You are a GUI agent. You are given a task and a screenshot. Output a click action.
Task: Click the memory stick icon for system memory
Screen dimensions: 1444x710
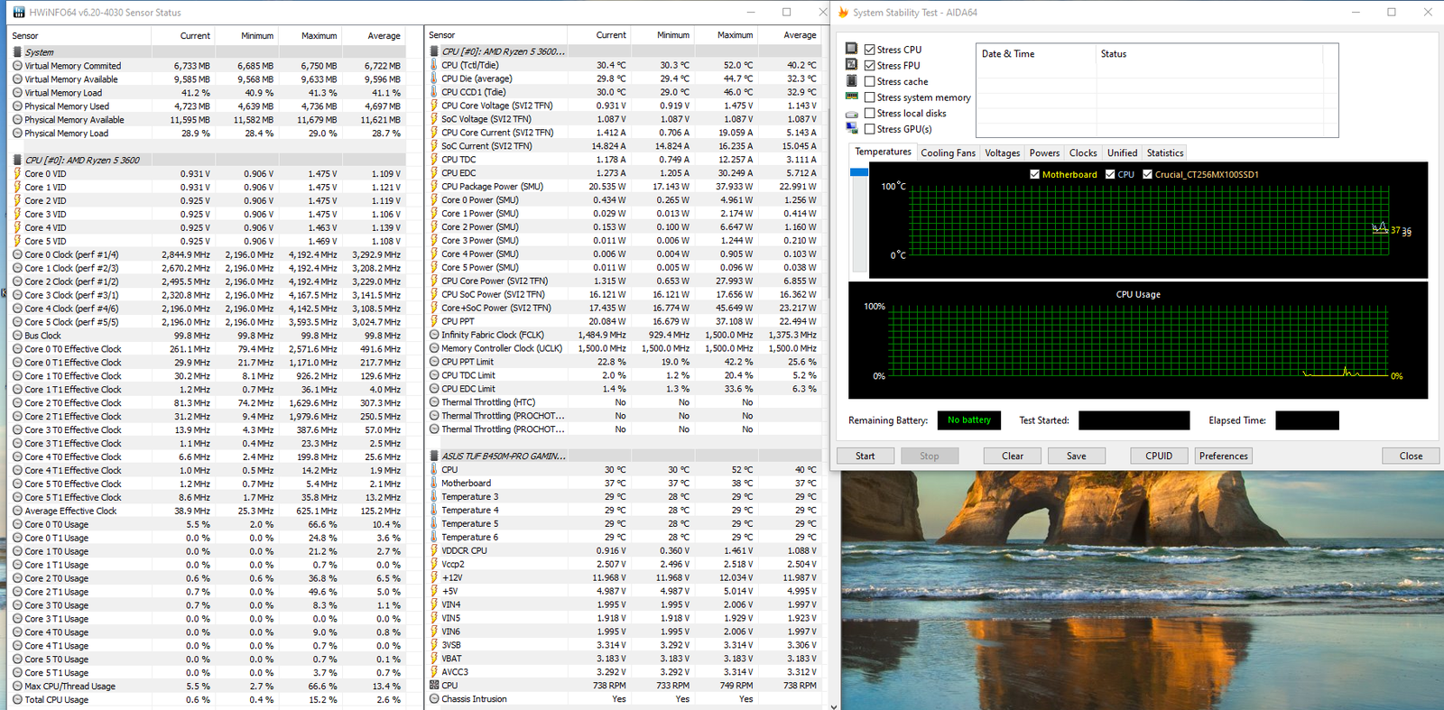tap(851, 97)
